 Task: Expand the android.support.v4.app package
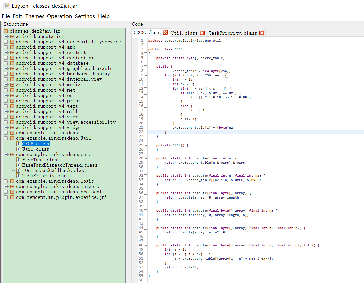coord(6,47)
